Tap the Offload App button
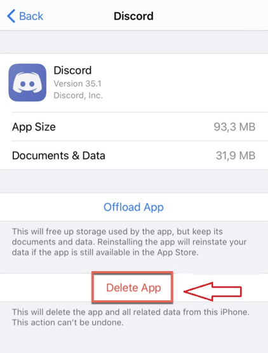This screenshot has height=353, width=268. pyautogui.click(x=133, y=207)
